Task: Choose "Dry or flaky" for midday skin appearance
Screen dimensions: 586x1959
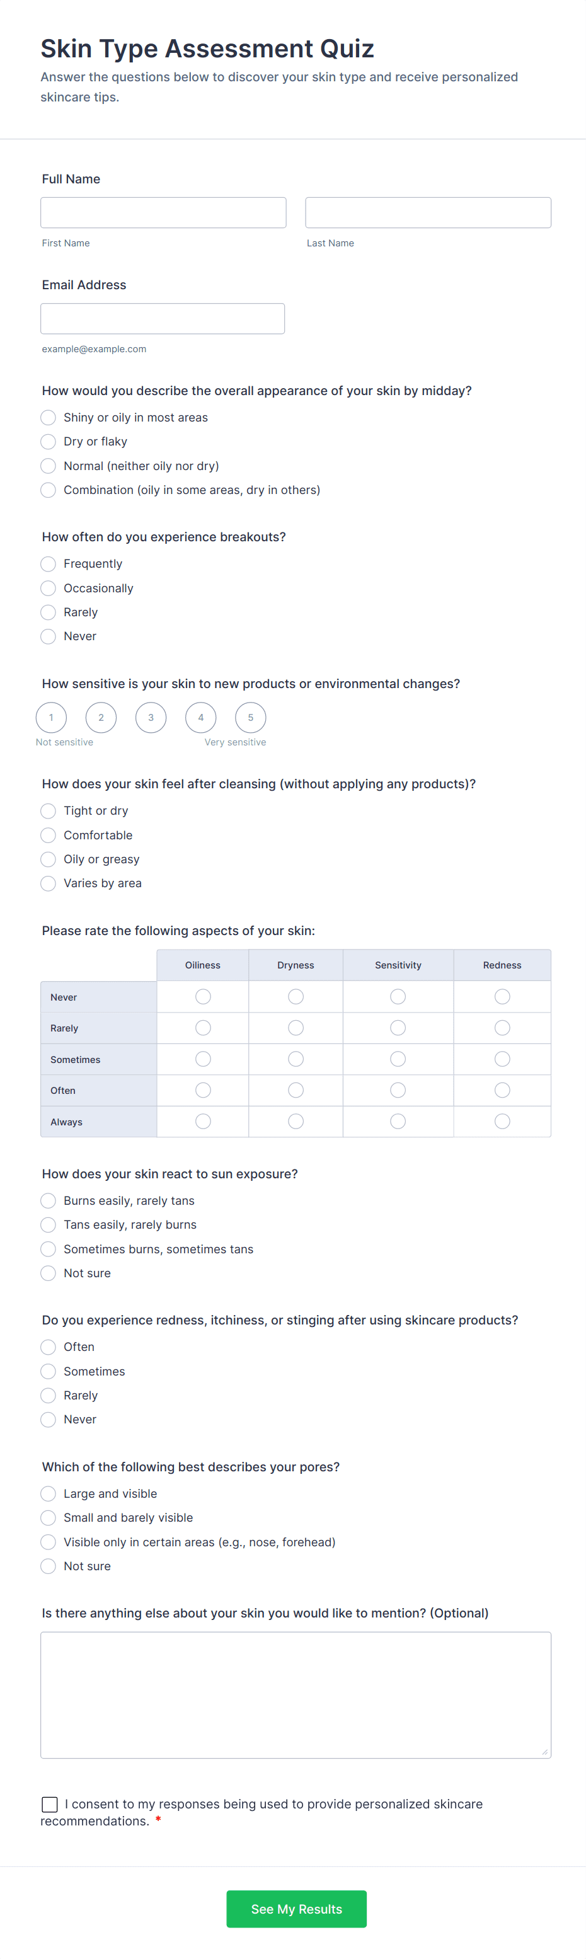Action: coord(48,442)
